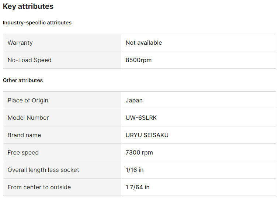Image resolution: width=278 pixels, height=200 pixels.
Task: Click the Key attributes heading
Action: (28, 6)
